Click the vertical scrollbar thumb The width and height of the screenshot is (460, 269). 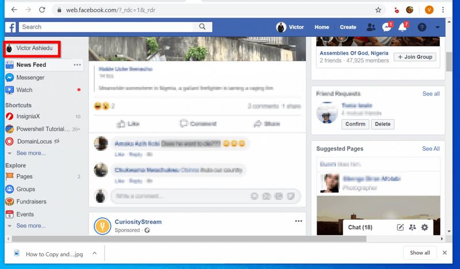[449, 62]
